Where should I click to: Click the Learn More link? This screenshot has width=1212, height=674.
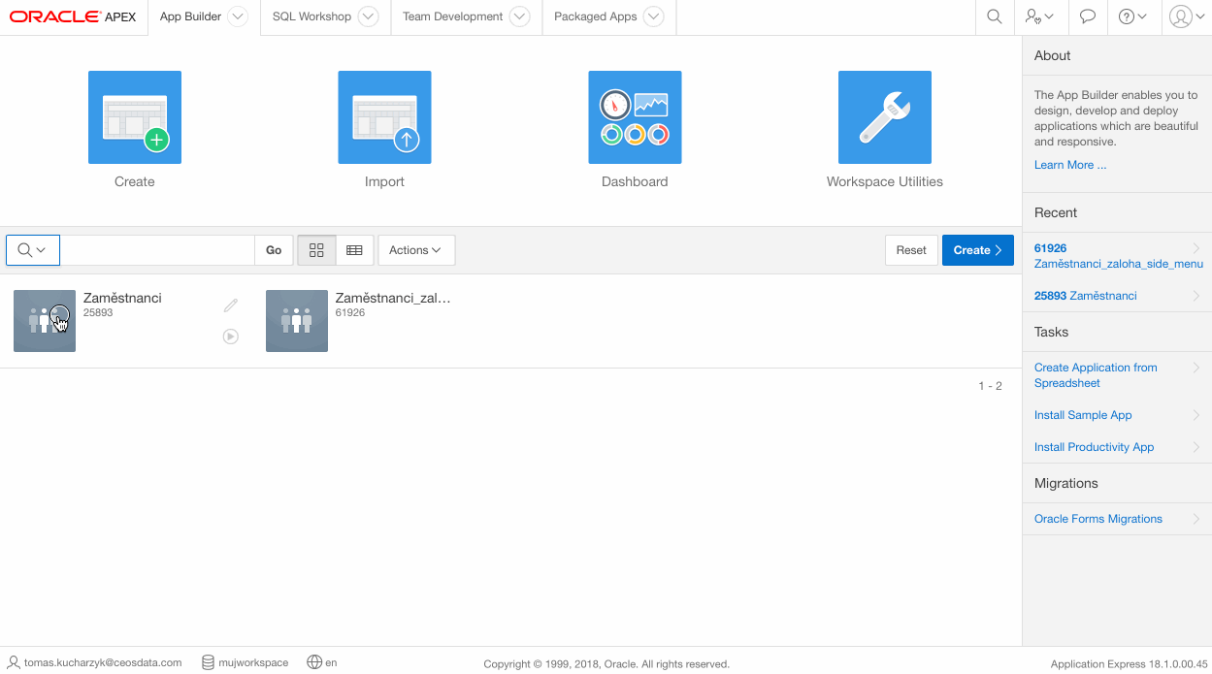click(1069, 165)
